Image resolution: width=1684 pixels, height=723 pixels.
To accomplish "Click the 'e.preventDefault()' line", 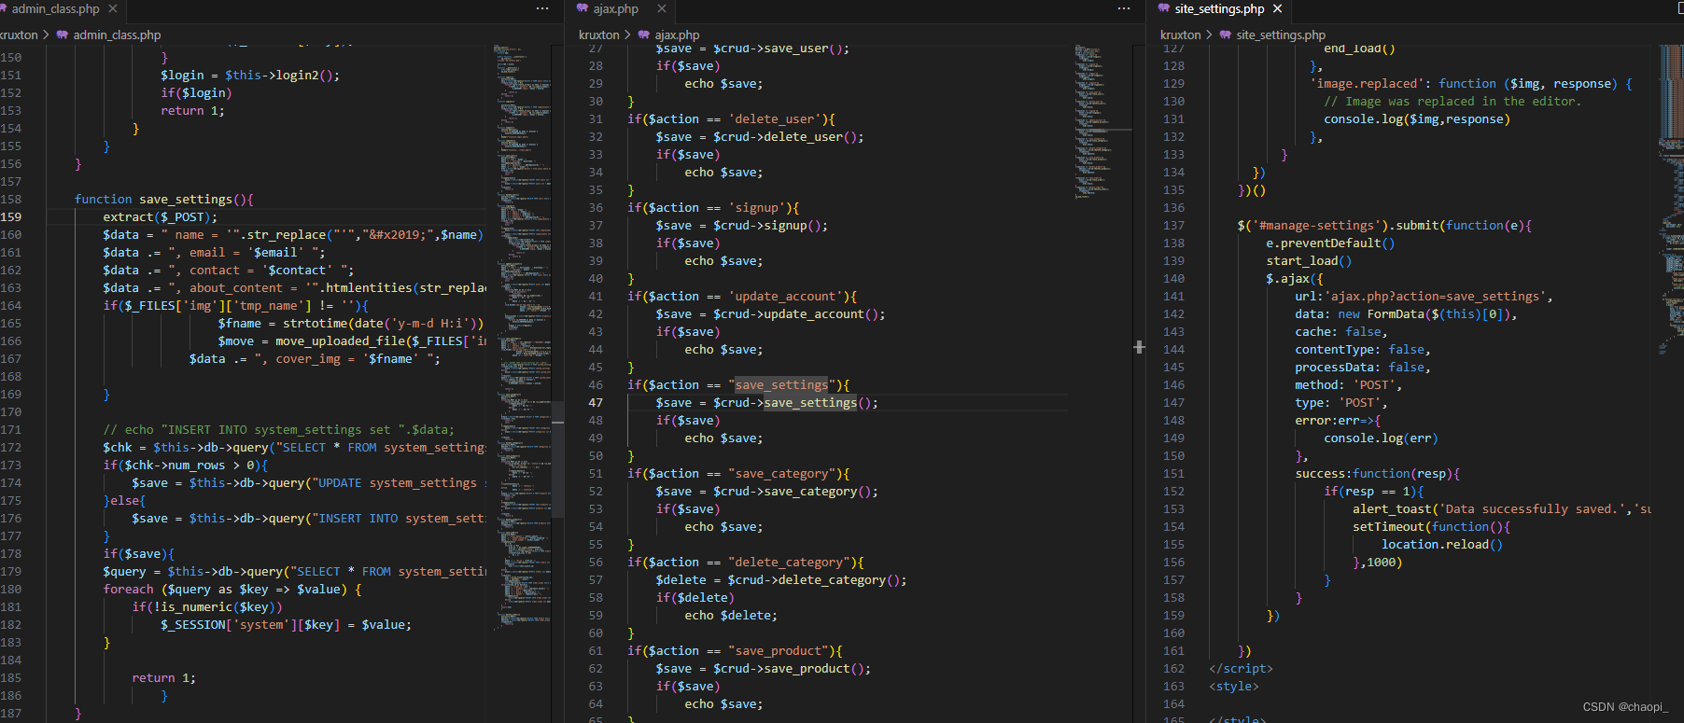I will point(1330,243).
